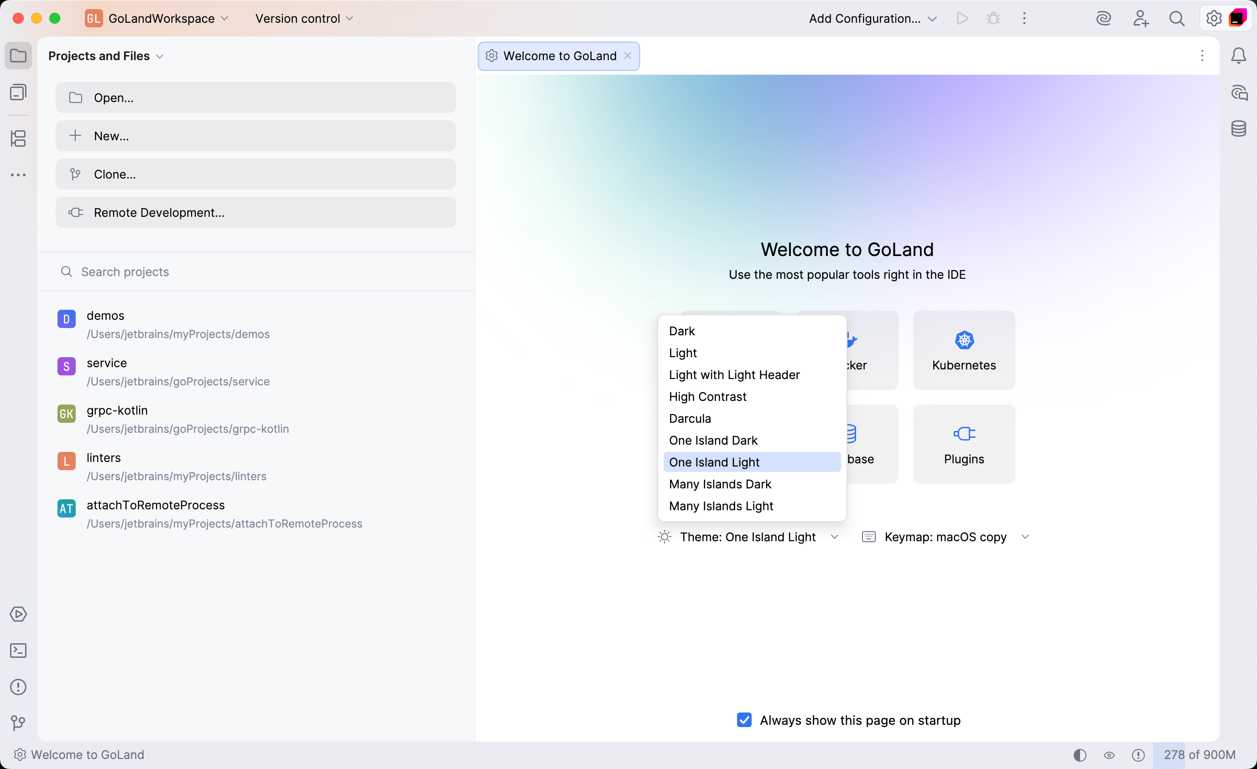
Task: Open the Version Control icon at sidebar bottom
Action: point(18,723)
